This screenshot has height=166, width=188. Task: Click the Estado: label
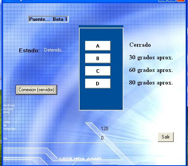click(29, 50)
